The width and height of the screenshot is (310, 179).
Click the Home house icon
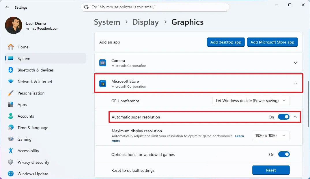(x=11, y=47)
